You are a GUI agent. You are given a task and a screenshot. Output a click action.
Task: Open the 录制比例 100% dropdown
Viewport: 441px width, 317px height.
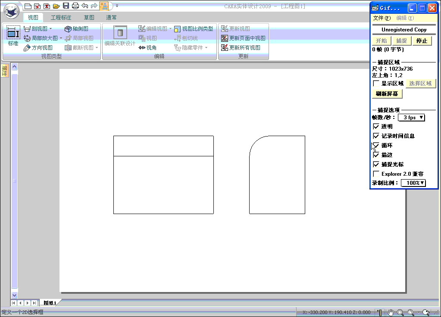tap(413, 183)
